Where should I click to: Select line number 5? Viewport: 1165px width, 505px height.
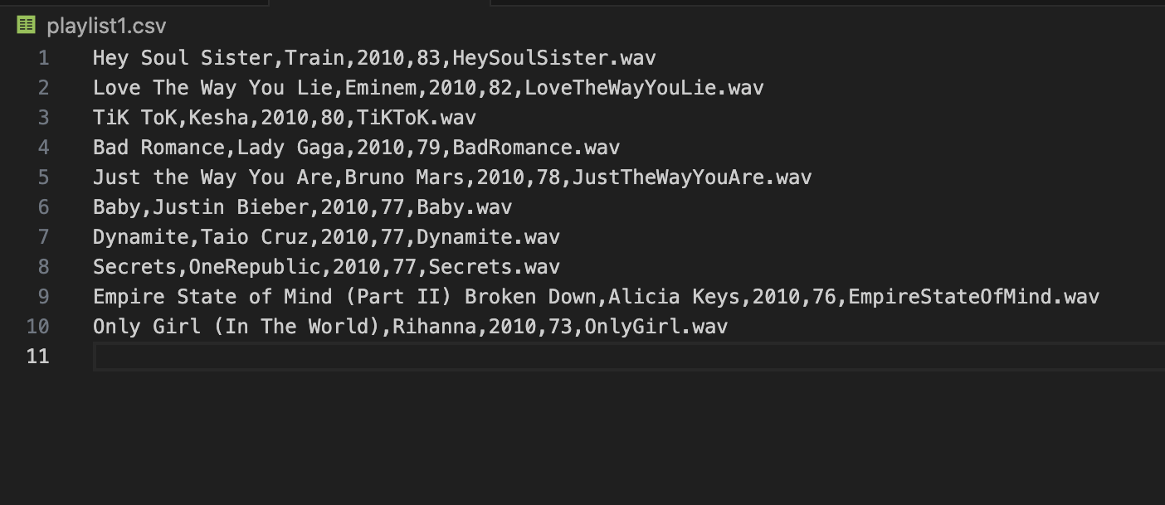point(43,177)
